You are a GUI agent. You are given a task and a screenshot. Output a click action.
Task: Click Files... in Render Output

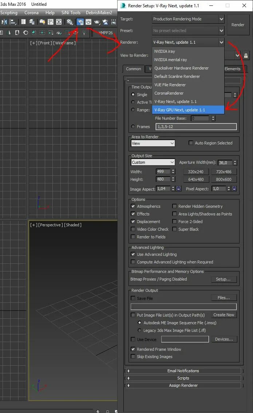click(224, 298)
